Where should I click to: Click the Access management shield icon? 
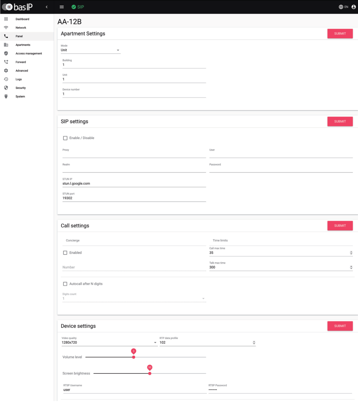pyautogui.click(x=6, y=53)
